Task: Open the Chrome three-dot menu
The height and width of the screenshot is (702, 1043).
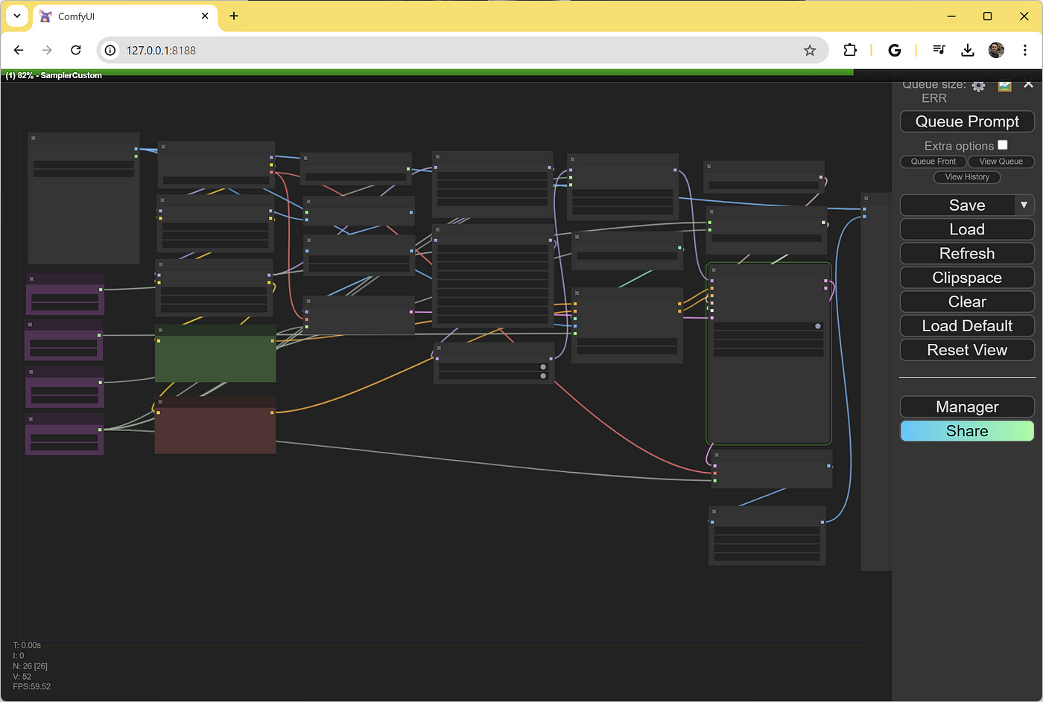Action: tap(1025, 50)
